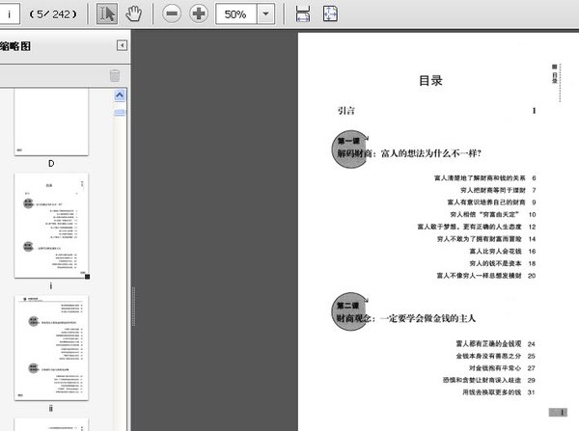The height and width of the screenshot is (431, 579).
Task: Click the 缩略图 panel title
Action: pyautogui.click(x=15, y=46)
